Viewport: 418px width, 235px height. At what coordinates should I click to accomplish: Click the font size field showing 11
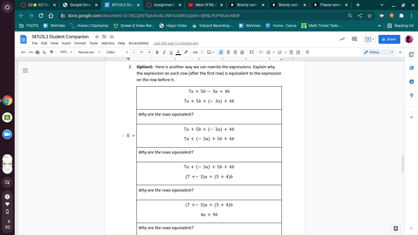tap(141, 52)
